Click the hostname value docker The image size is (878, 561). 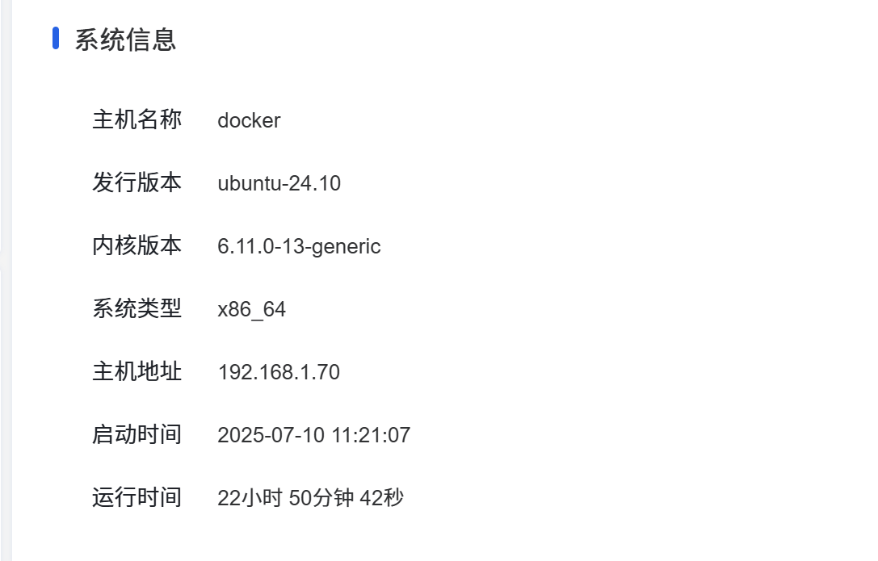pyautogui.click(x=249, y=120)
